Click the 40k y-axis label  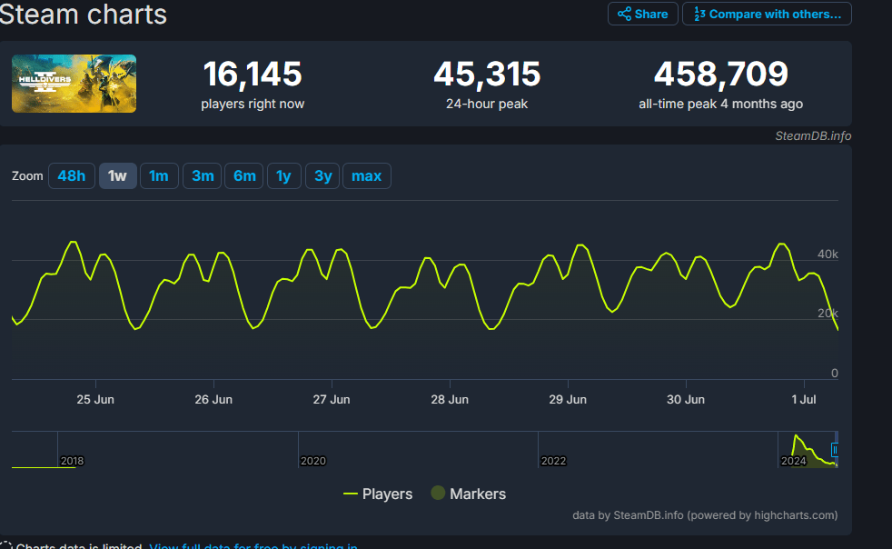[828, 254]
